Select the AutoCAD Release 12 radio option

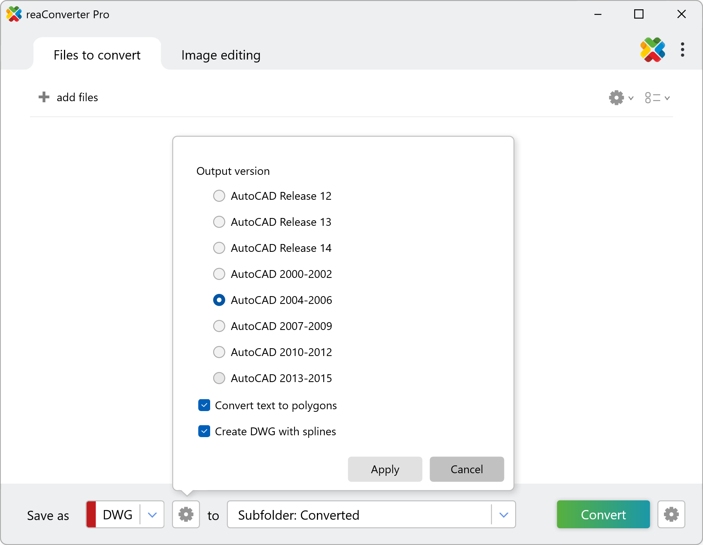[219, 196]
